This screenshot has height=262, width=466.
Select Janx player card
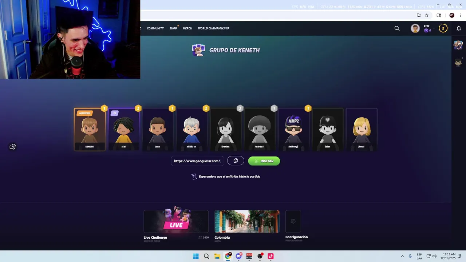(x=158, y=129)
